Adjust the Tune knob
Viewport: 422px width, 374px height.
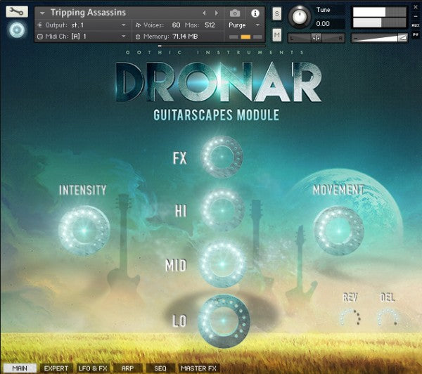[x=300, y=17]
